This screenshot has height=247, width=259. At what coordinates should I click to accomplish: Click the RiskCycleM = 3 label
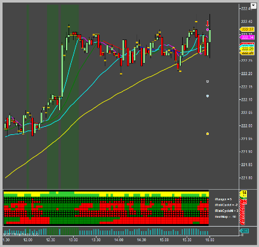click(227, 211)
